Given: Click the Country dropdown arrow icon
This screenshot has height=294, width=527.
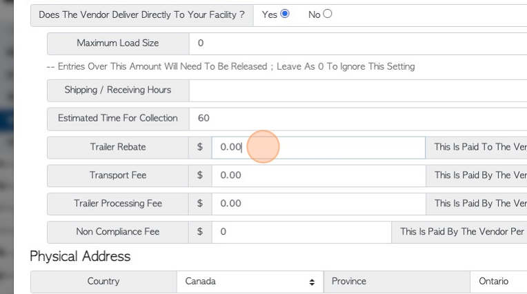Looking at the screenshot, I should coord(312,282).
